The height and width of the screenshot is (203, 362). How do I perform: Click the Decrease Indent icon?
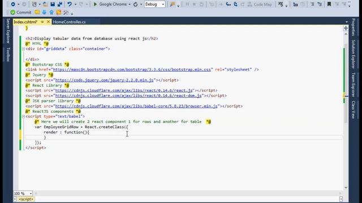tap(295, 4)
